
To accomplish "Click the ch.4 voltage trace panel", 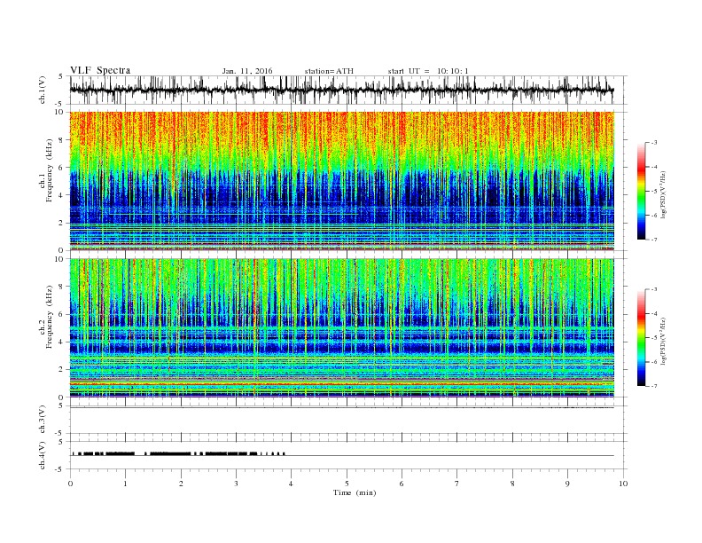I will coord(348,456).
